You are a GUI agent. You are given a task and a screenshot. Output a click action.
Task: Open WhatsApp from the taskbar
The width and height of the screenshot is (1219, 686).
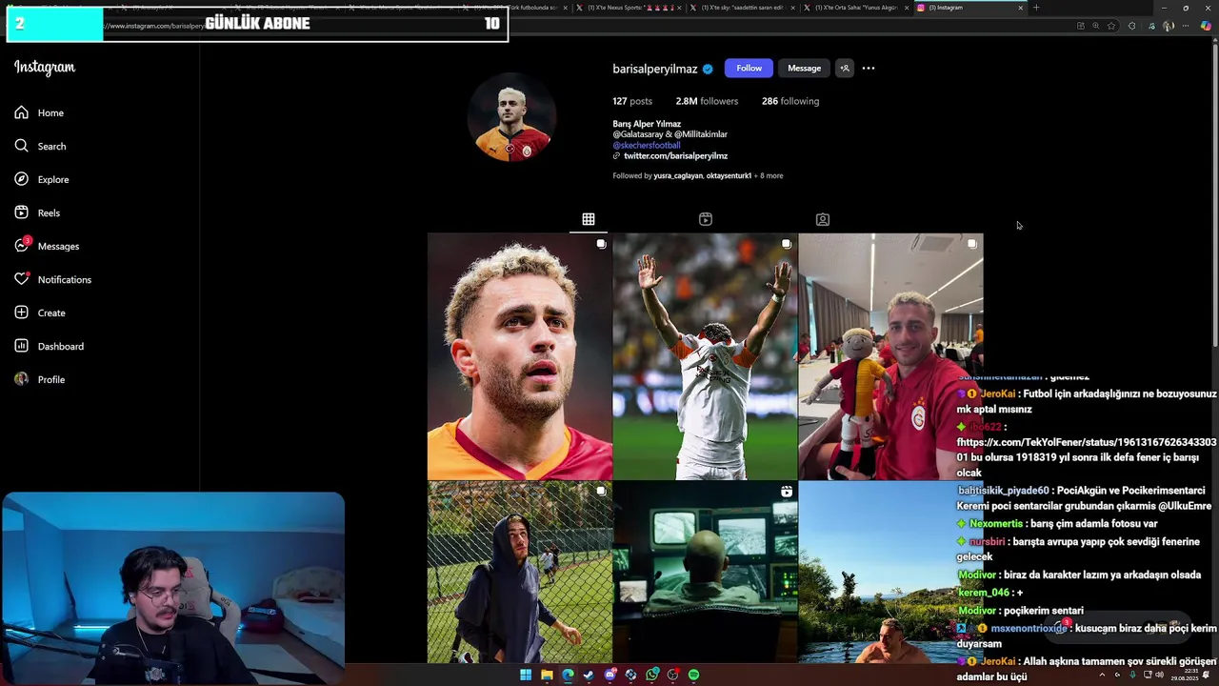pos(651,675)
